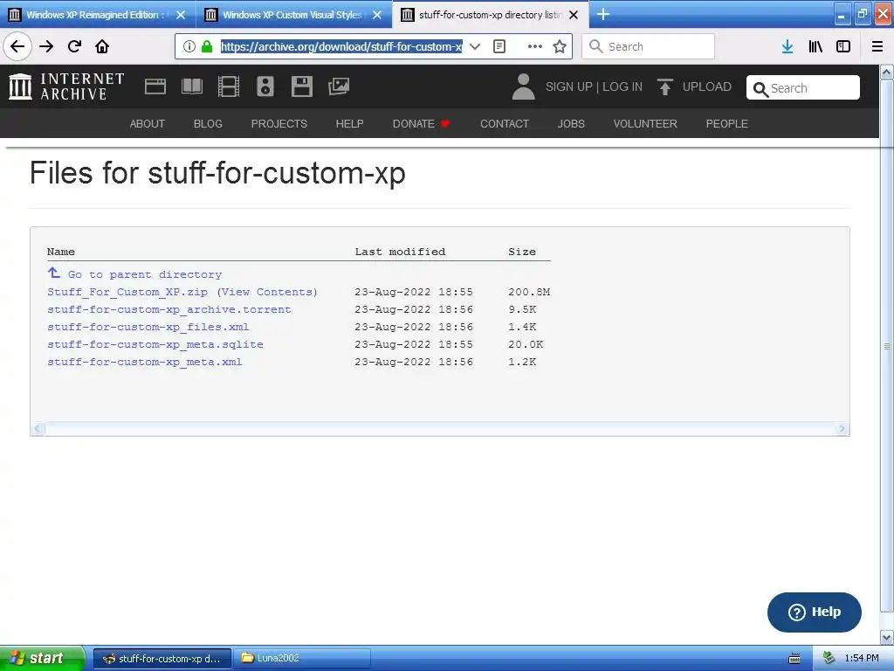Screen dimensions: 894x671
Task: Click View Contents of the zip
Action: [x=267, y=292]
